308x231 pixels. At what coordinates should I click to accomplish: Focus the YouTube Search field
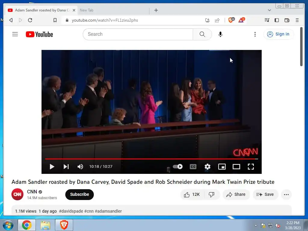(x=138, y=34)
